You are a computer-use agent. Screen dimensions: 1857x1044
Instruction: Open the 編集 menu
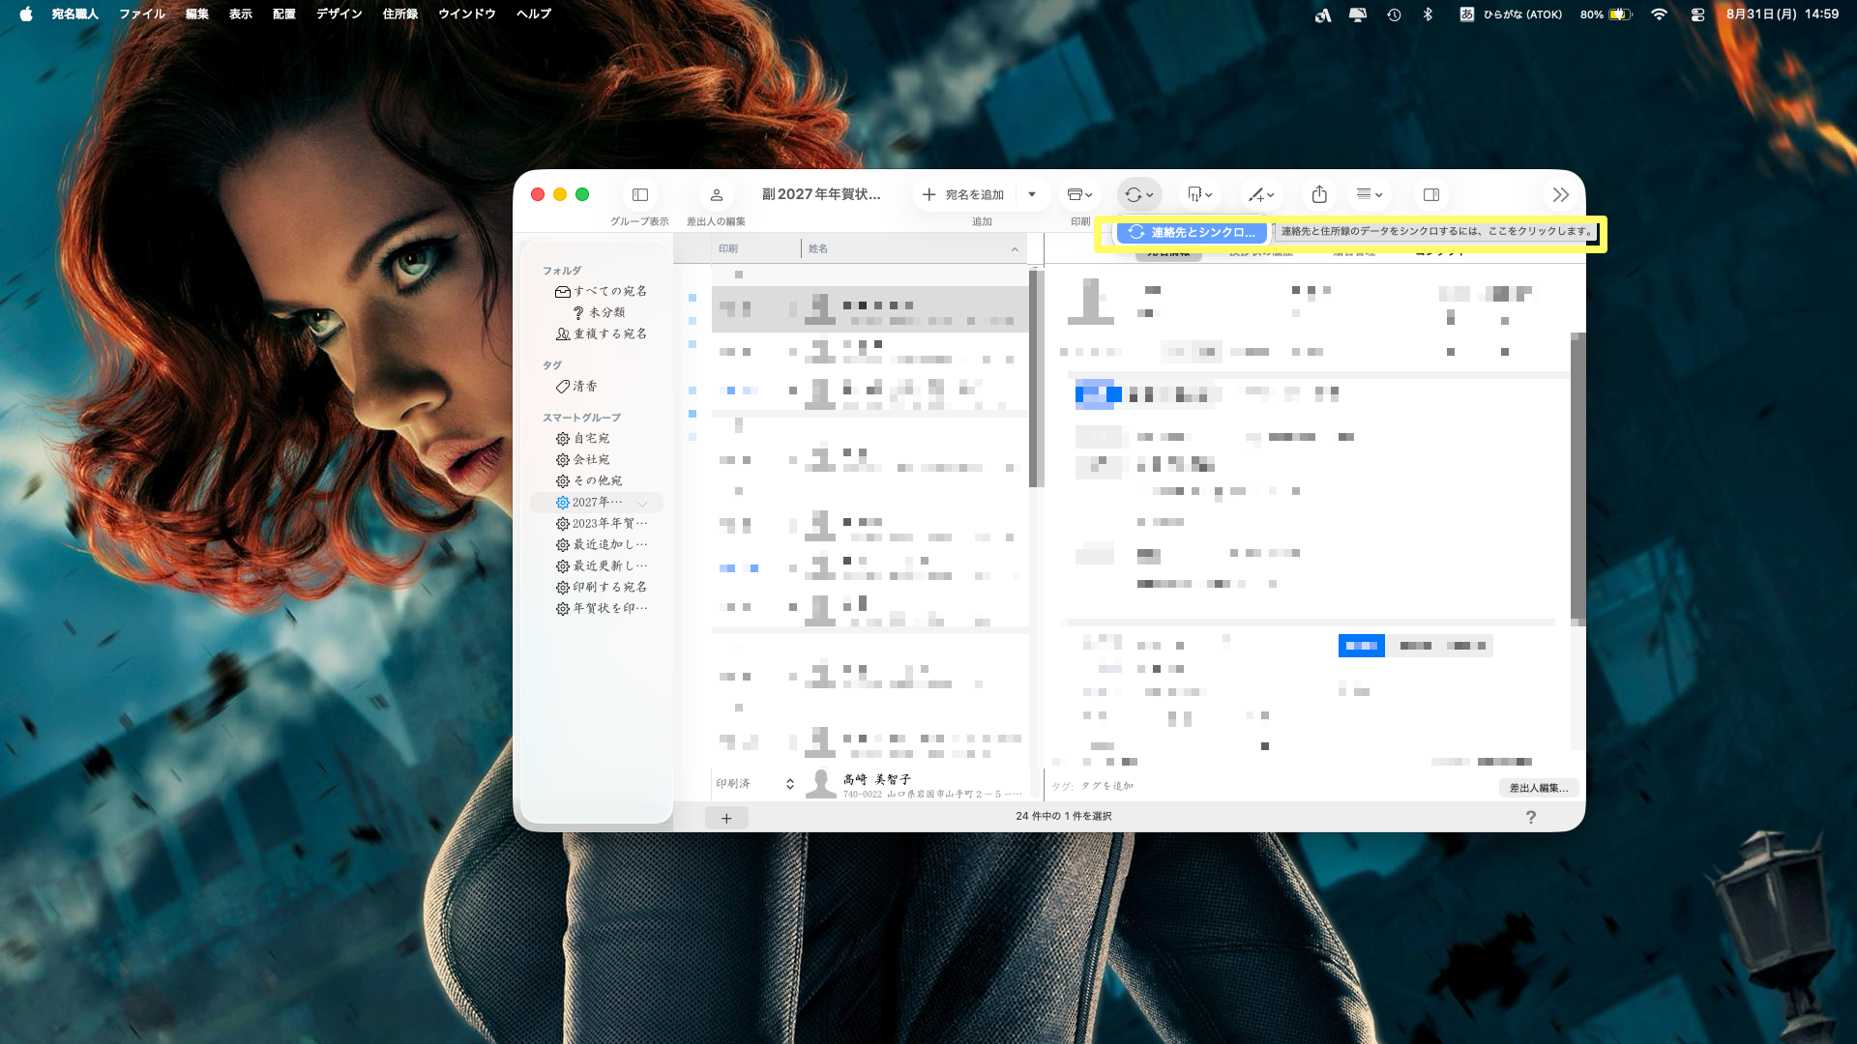196,14
